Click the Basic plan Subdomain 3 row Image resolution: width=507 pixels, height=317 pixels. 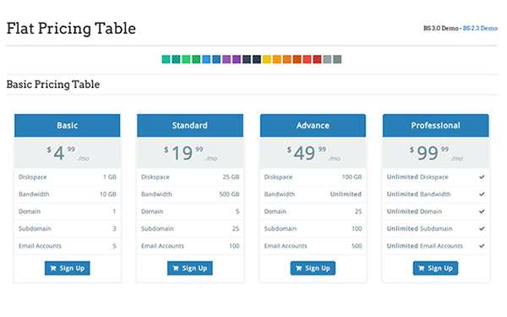(68, 228)
